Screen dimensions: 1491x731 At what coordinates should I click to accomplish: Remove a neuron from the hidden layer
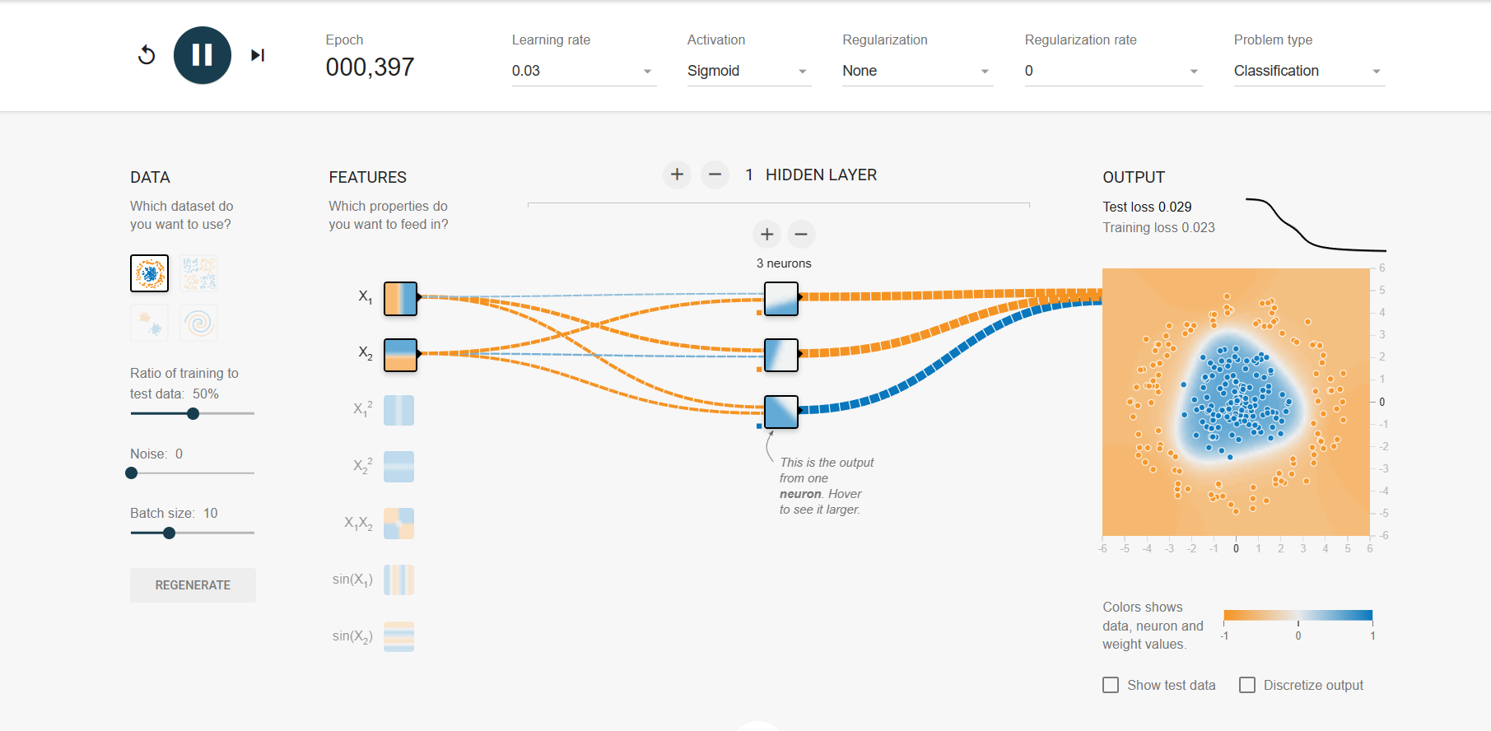point(801,235)
